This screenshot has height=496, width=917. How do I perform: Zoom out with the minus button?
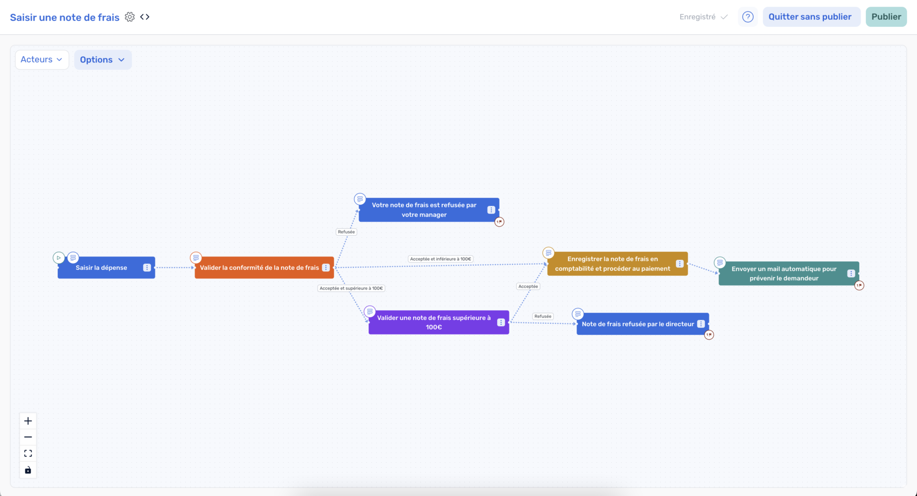pyautogui.click(x=28, y=437)
